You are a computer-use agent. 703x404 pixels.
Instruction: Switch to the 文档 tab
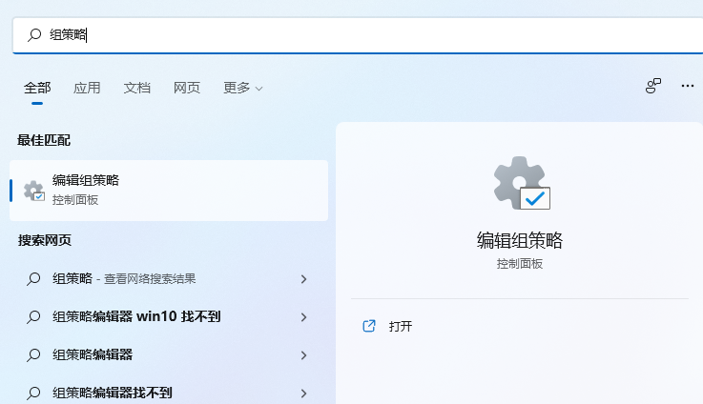tap(136, 88)
